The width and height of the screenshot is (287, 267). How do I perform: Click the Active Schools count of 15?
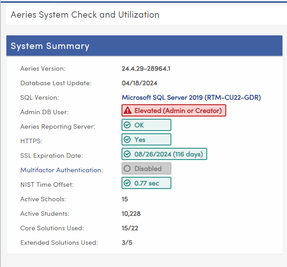pyautogui.click(x=125, y=199)
